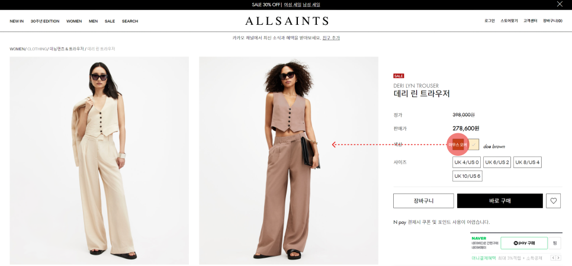Viewport: 572px width, 266px height.
Task: Open the 친구 추가 link
Action: click(331, 38)
